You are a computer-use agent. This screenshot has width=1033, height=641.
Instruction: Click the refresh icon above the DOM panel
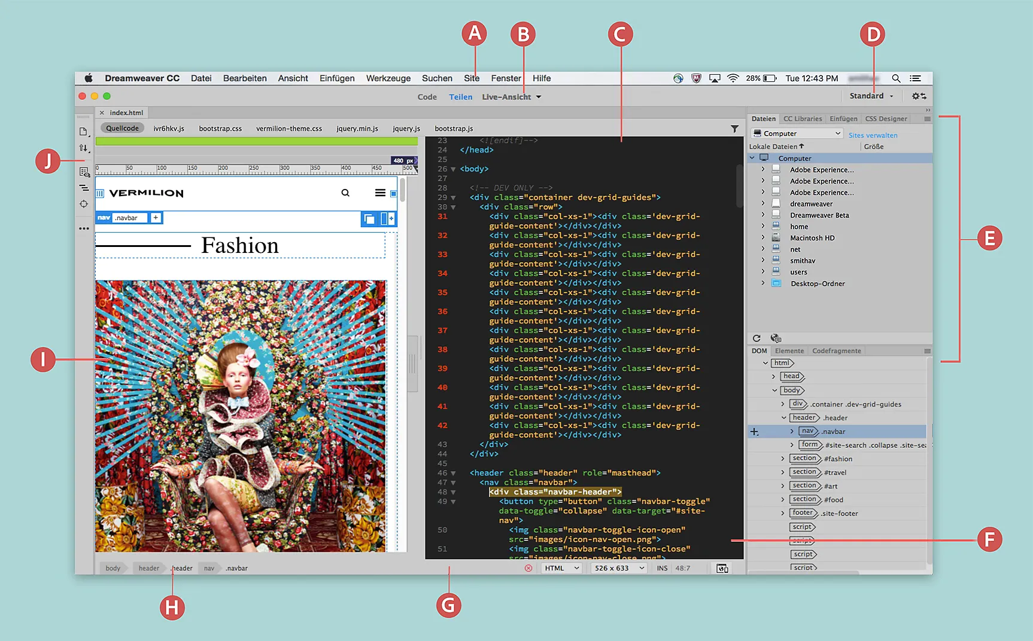[756, 338]
